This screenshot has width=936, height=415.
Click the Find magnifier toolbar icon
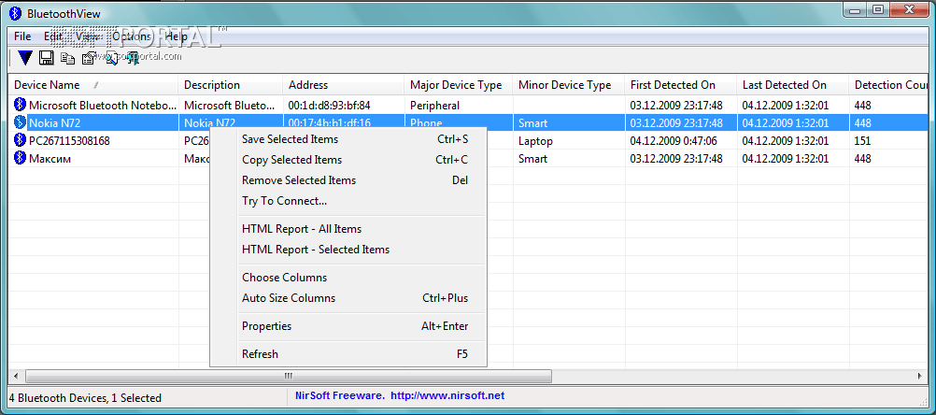click(111, 59)
